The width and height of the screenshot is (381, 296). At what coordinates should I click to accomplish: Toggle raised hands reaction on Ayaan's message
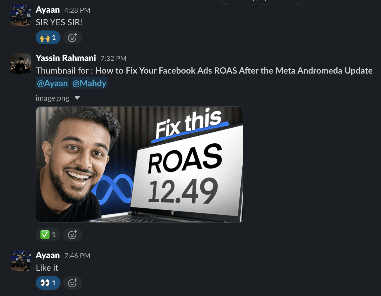(x=48, y=37)
